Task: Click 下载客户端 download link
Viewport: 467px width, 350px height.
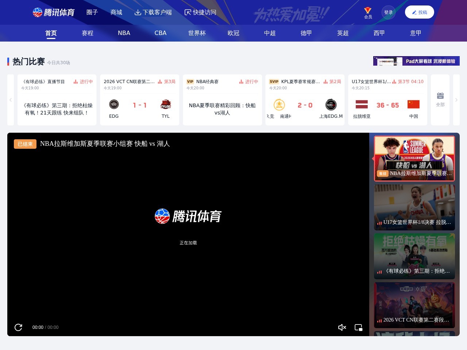Action: 153,12
